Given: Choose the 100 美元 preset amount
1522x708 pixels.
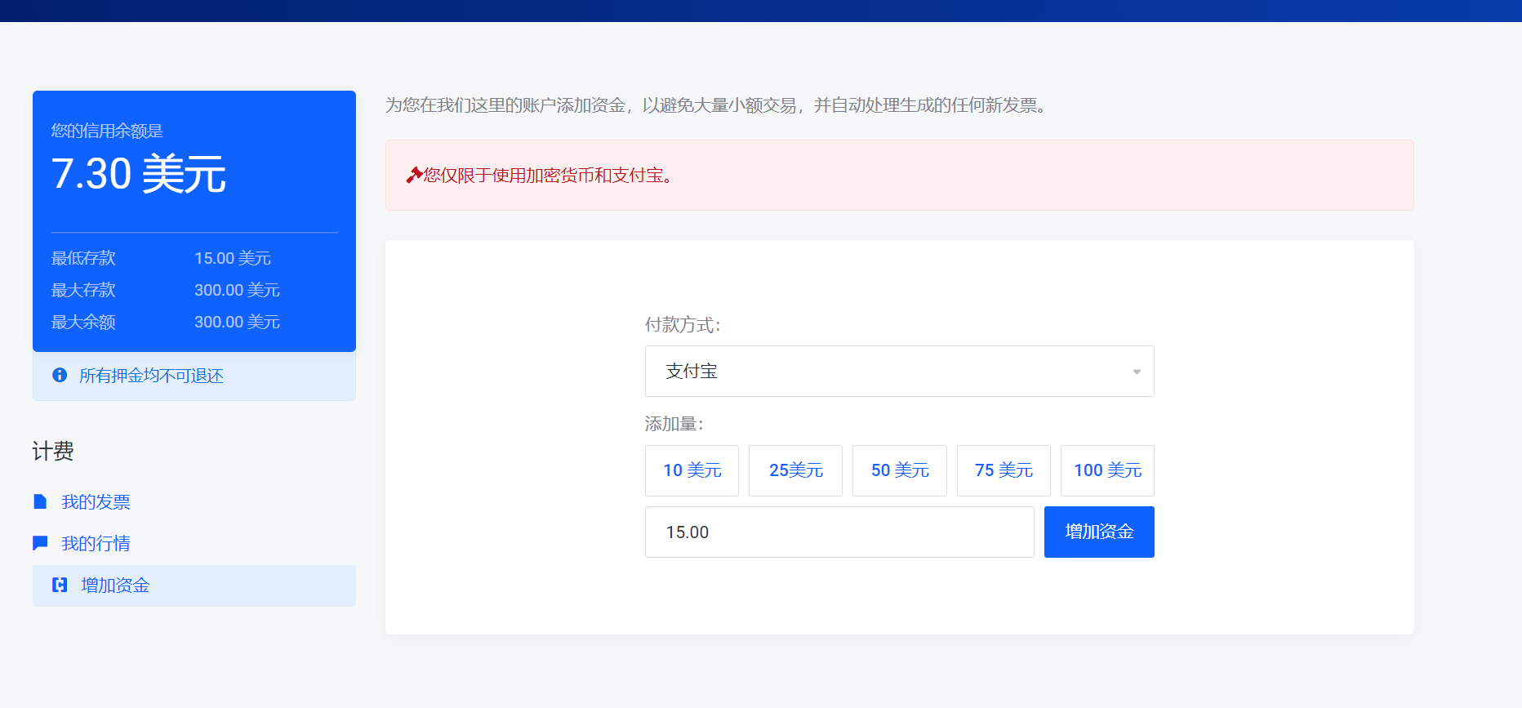Looking at the screenshot, I should pyautogui.click(x=1107, y=470).
